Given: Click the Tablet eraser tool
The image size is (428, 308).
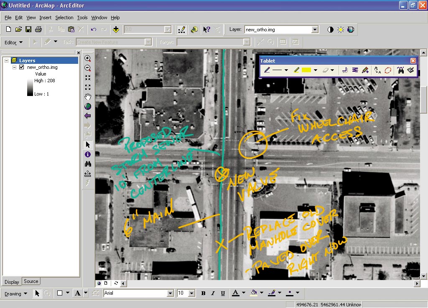Looking at the screenshot, I should point(325,70).
